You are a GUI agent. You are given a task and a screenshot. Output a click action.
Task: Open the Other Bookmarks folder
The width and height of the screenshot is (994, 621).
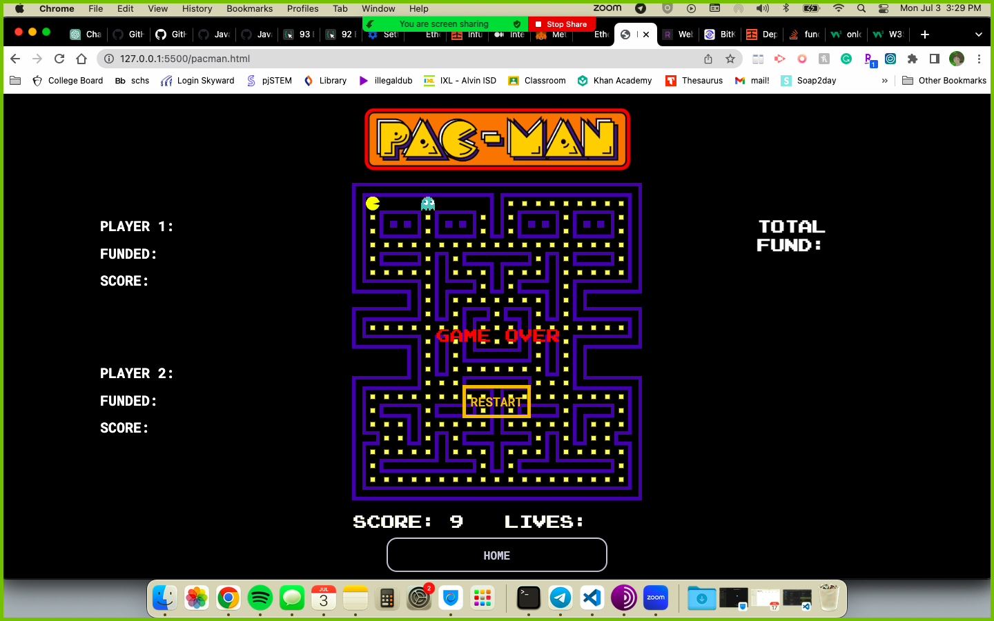pos(945,81)
